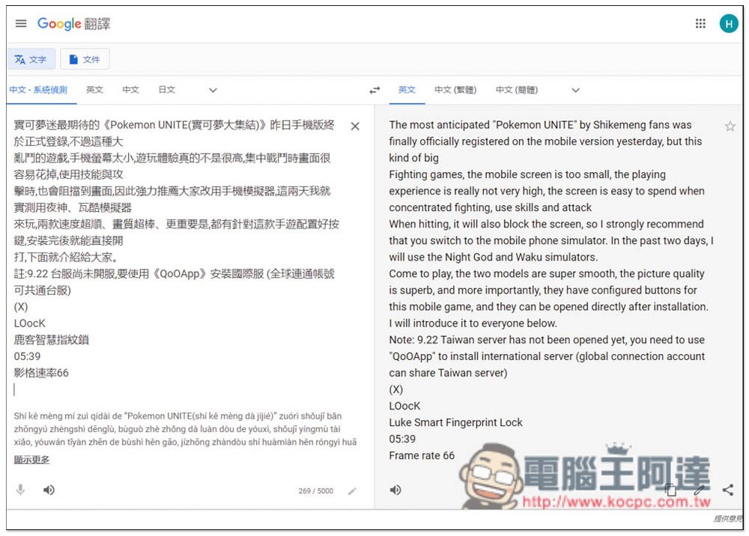Click the 翻譯 product title
This screenshot has width=749, height=536.
[x=97, y=23]
